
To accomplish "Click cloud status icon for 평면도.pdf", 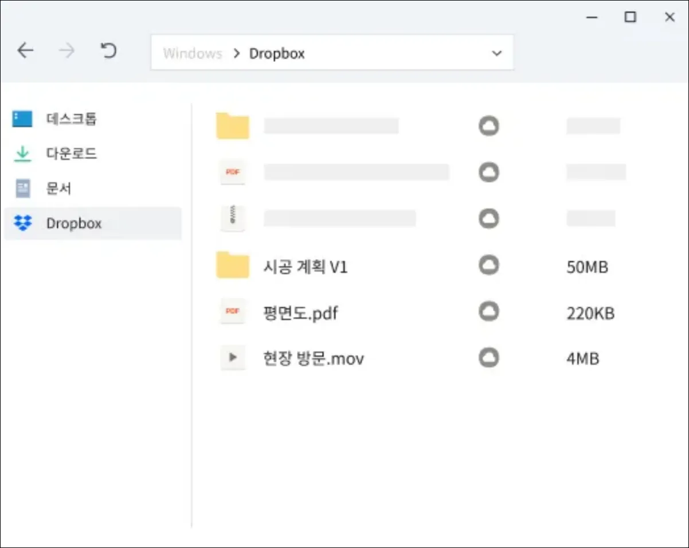I will 489,311.
